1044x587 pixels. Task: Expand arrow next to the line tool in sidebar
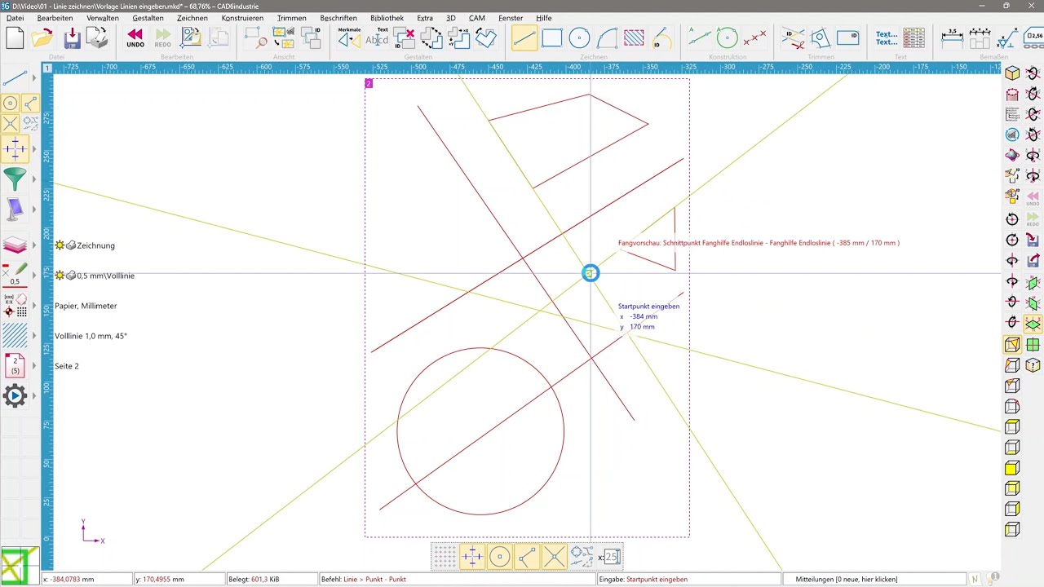click(34, 79)
